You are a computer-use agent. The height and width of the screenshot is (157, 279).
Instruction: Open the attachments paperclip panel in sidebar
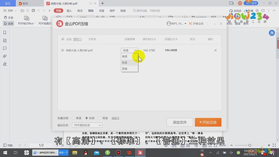click(5, 56)
